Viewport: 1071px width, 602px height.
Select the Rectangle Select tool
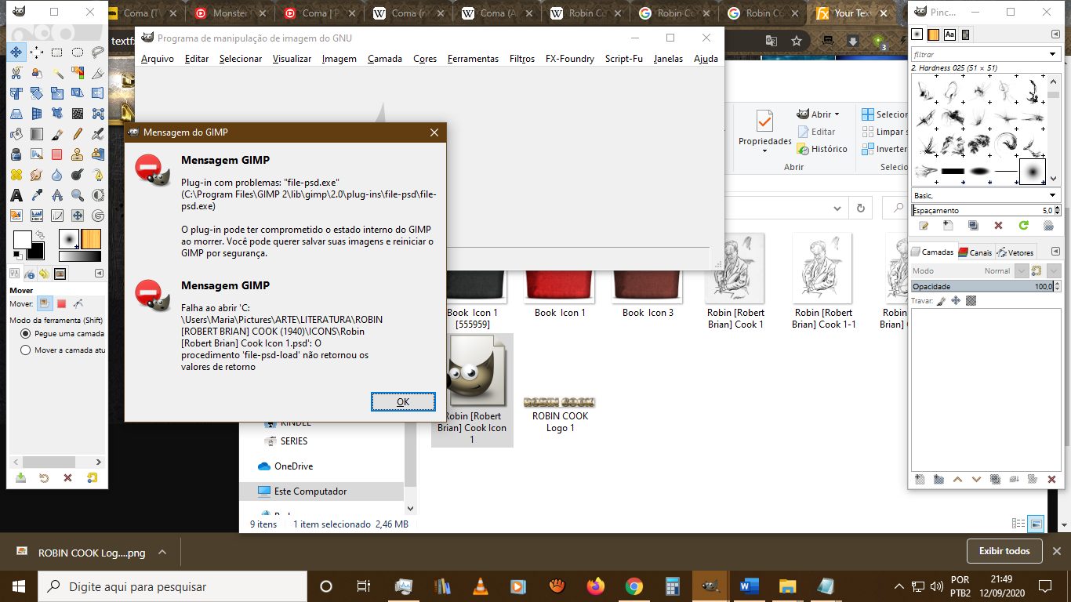[x=57, y=52]
